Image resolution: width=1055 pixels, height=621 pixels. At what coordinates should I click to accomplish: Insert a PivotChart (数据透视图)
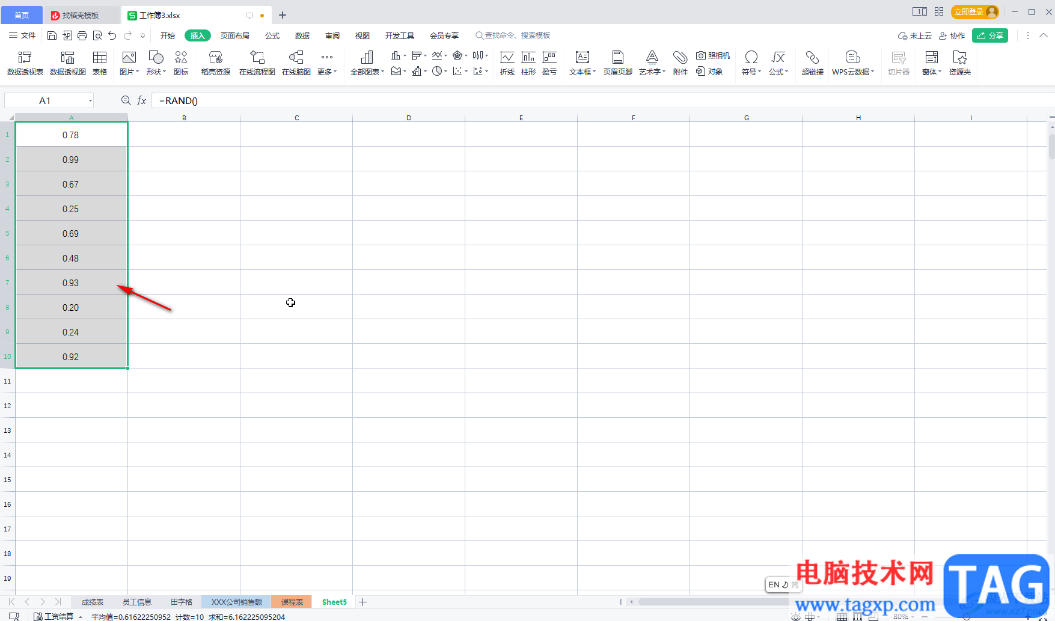[x=67, y=63]
